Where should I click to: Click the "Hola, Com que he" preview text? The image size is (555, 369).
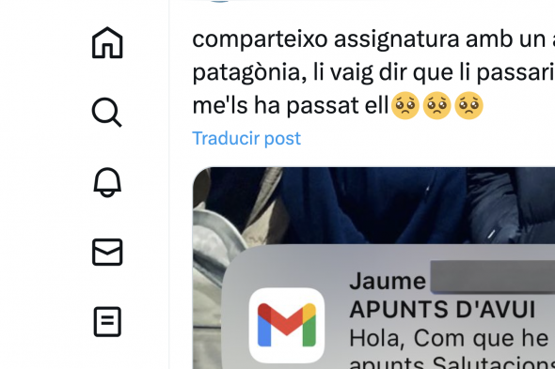449,338
